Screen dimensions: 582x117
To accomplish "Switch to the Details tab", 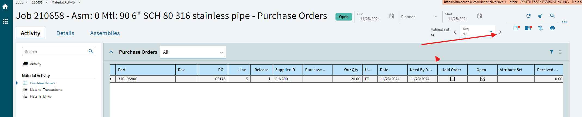I will point(65,33).
